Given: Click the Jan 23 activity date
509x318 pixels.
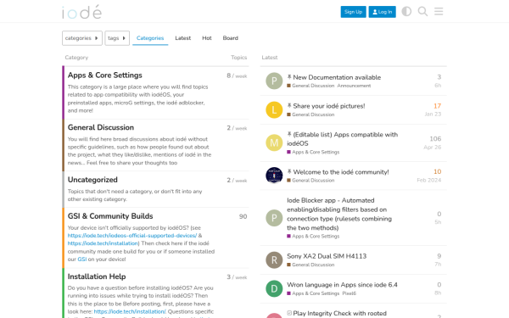Looking at the screenshot, I should point(433,114).
